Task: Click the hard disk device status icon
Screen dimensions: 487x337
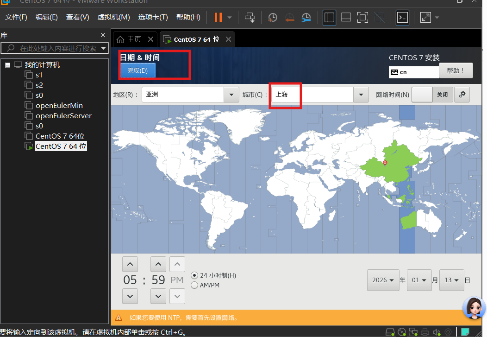Action: pos(390,332)
